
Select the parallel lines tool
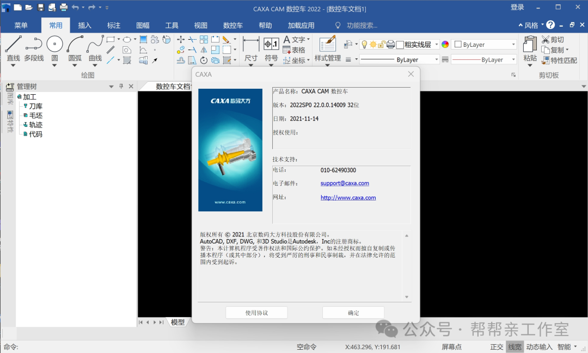tap(111, 50)
